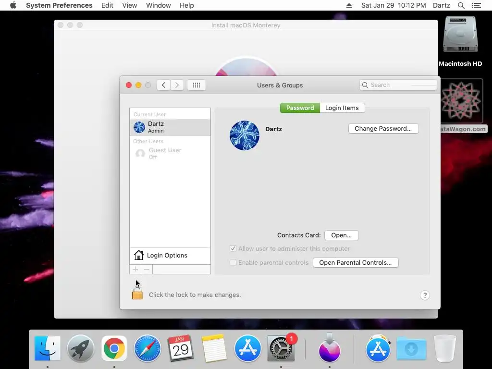
Task: Click the date and time in menu bar
Action: 394,5
